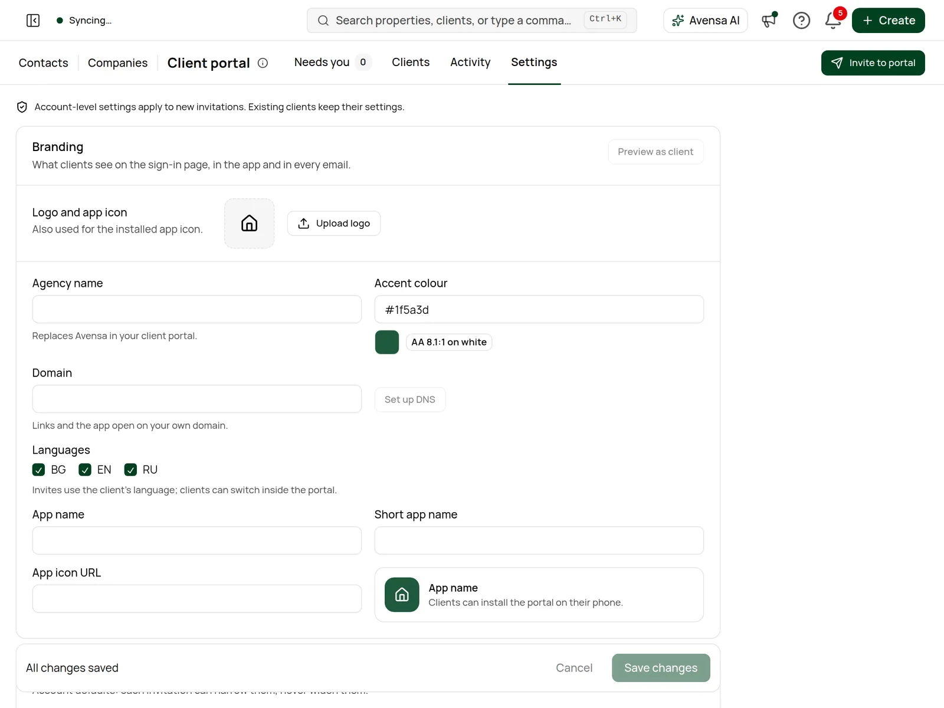Viewport: 944px width, 708px height.
Task: Click the AA 8.1:1 on white badge
Action: click(x=449, y=342)
